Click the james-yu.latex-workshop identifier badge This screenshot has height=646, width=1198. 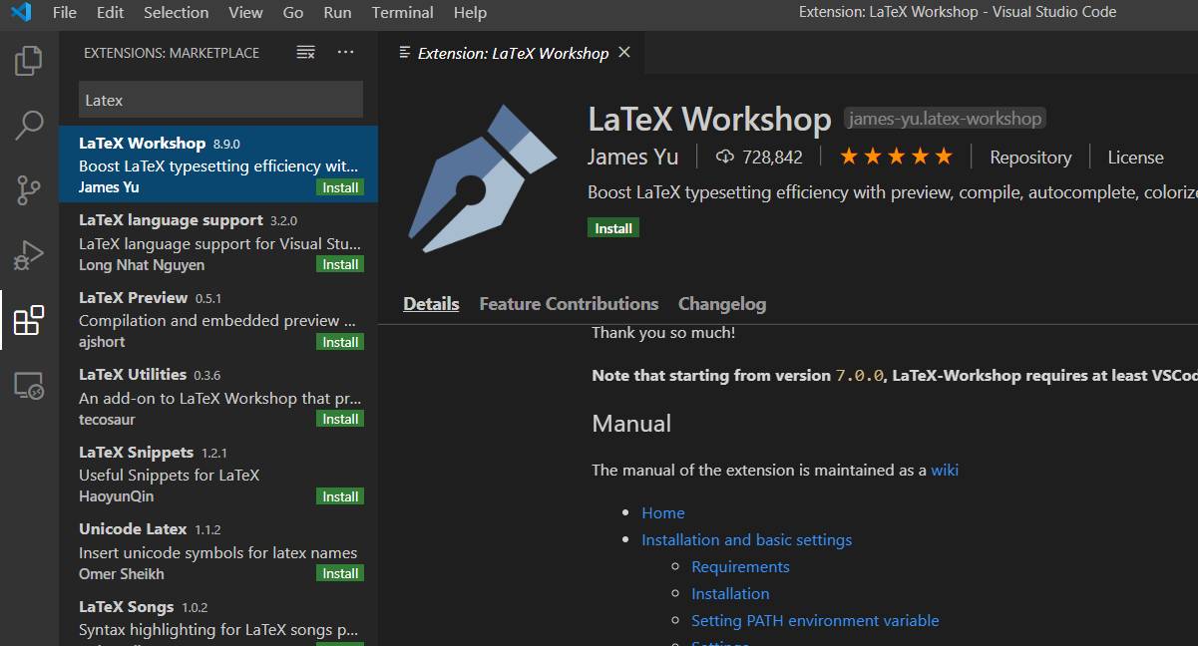pyautogui.click(x=945, y=119)
